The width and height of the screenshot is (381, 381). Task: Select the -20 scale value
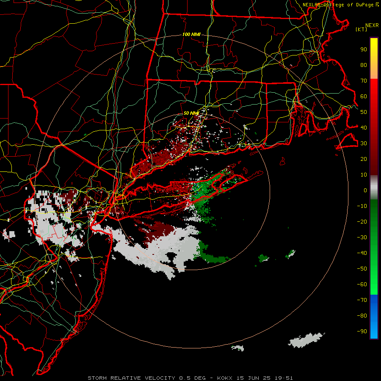point(362,222)
